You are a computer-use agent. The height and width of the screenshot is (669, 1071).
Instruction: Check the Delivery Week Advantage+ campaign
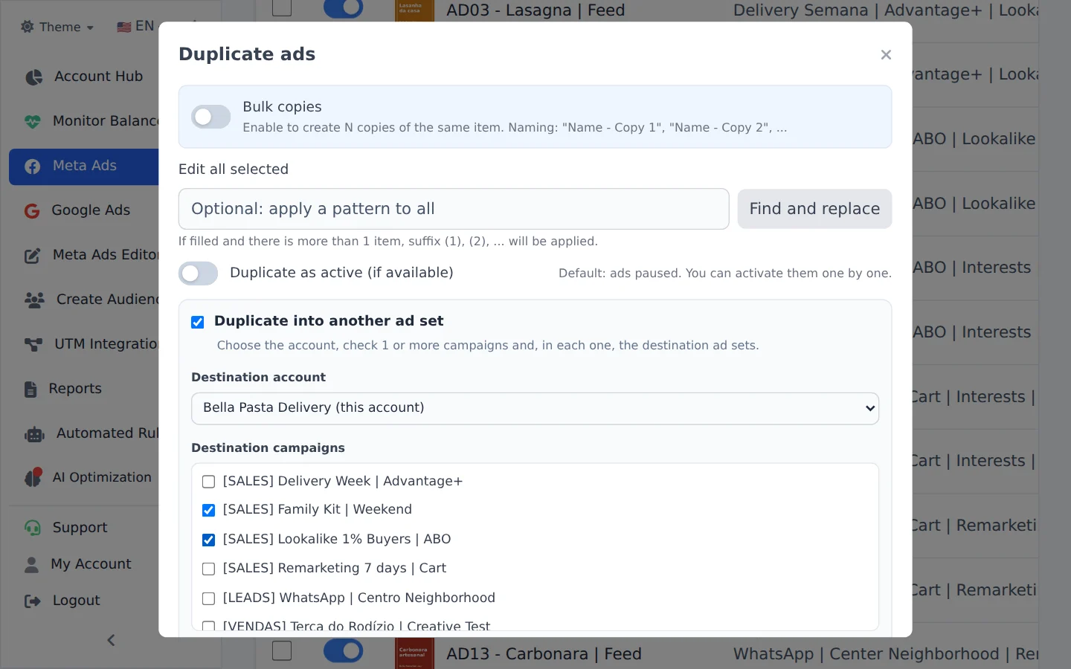click(x=209, y=482)
